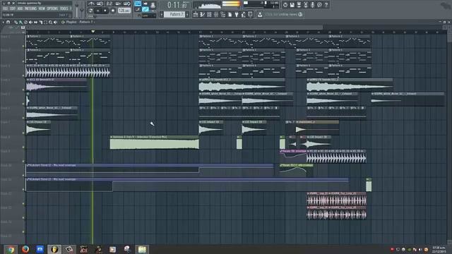Open Google Chrome from taskbar

(11, 249)
